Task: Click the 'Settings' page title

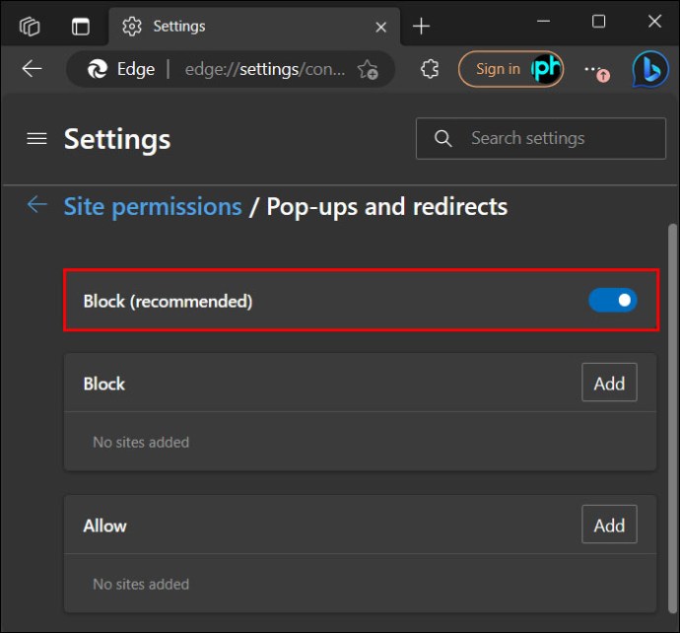Action: click(117, 140)
